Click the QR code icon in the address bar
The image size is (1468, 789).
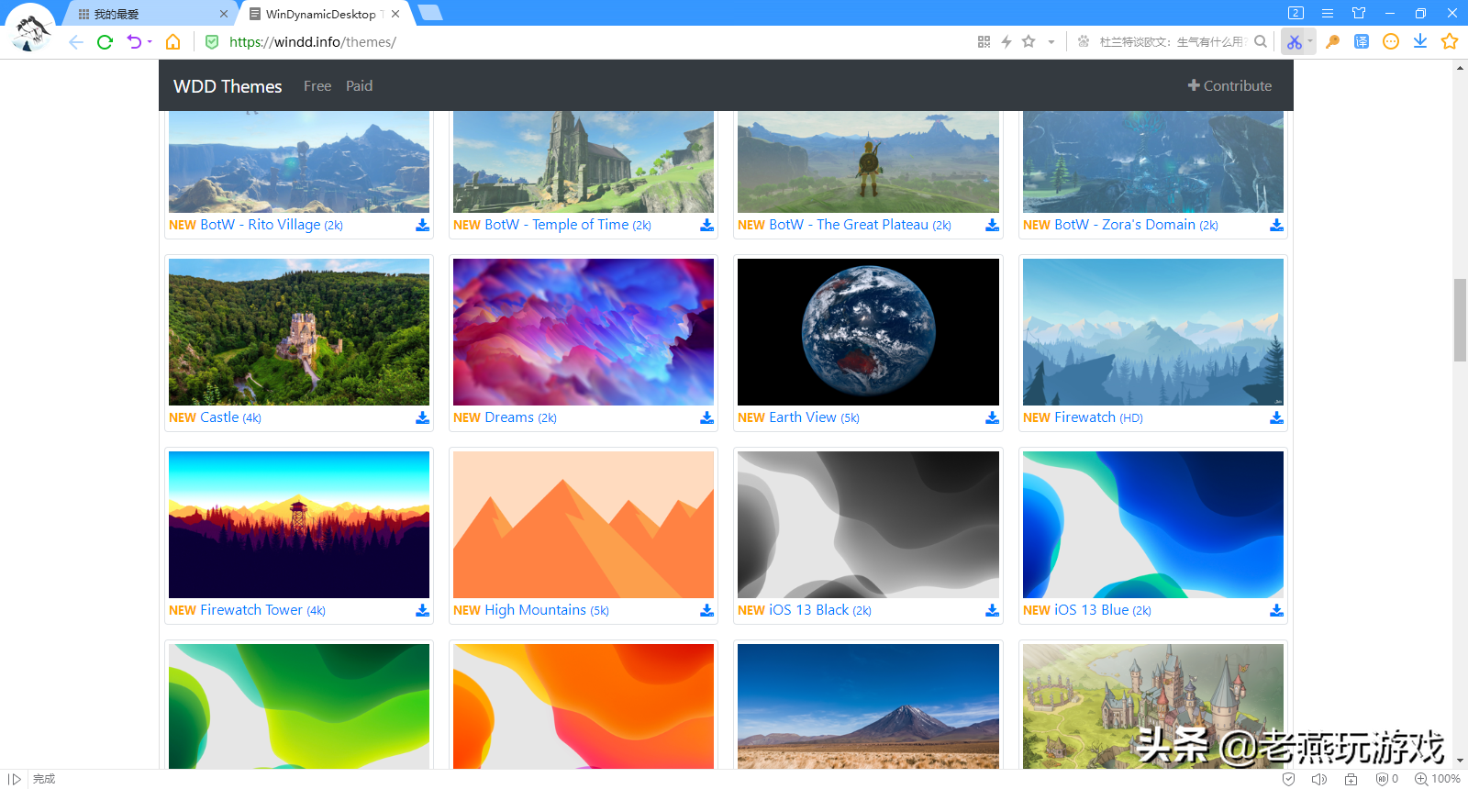point(984,42)
